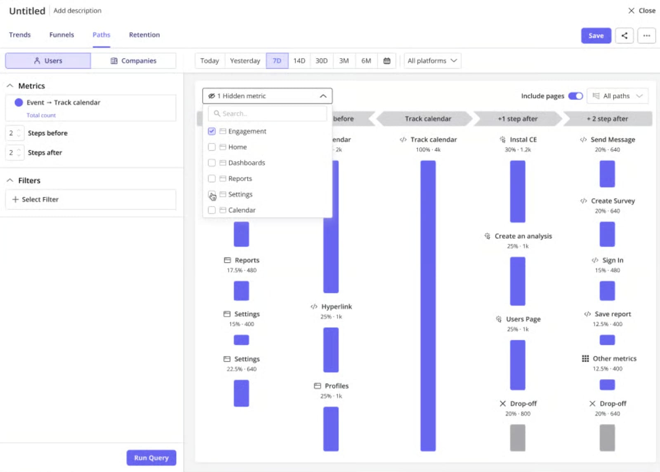Click the blue Event metric color dot
660x472 pixels.
click(19, 103)
